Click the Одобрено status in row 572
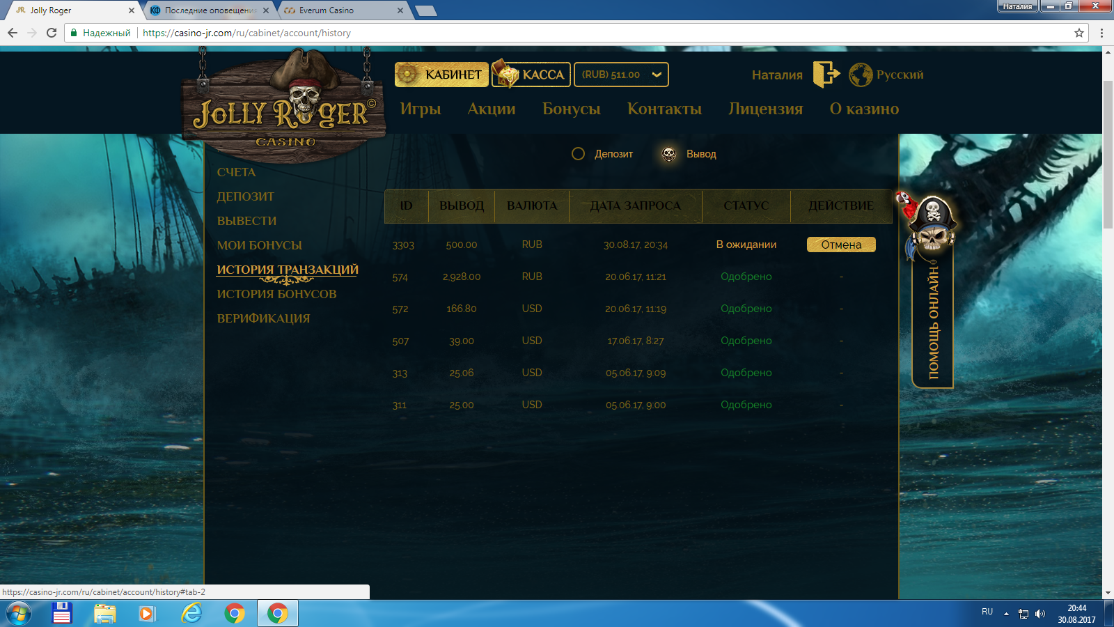 coord(746,309)
